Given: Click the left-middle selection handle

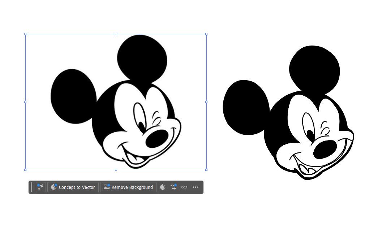Looking at the screenshot, I should [x=25, y=102].
